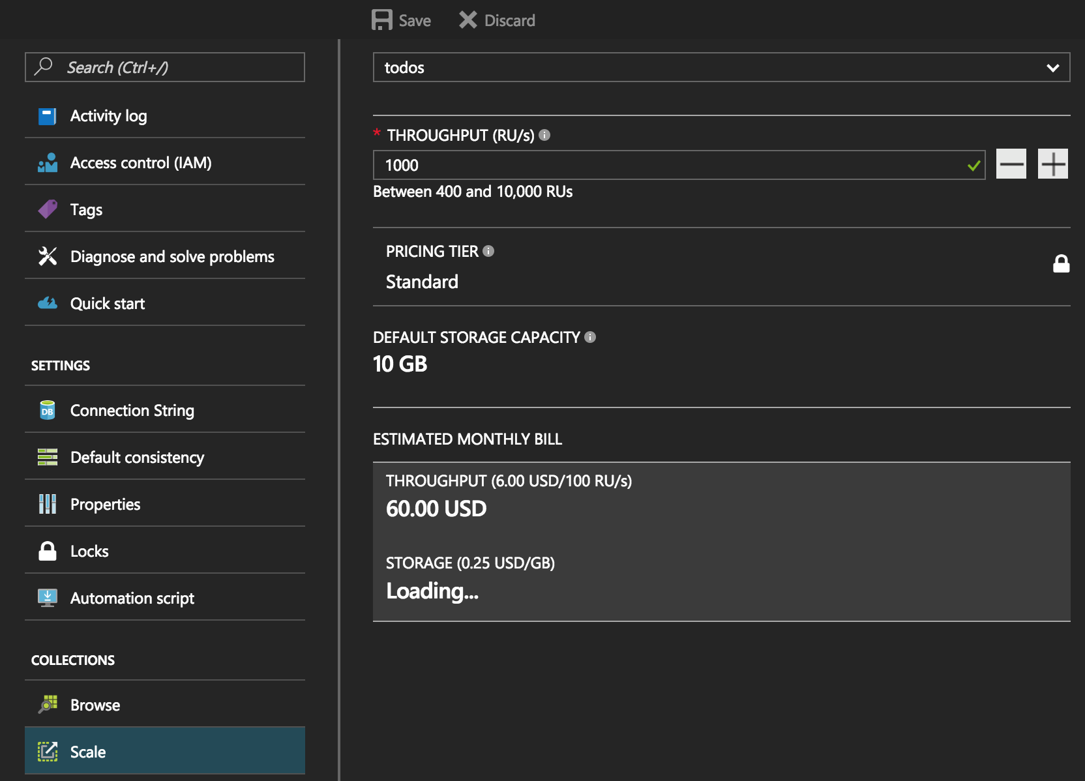1085x781 pixels.
Task: Click the info icon next to Throughput
Action: [x=544, y=135]
